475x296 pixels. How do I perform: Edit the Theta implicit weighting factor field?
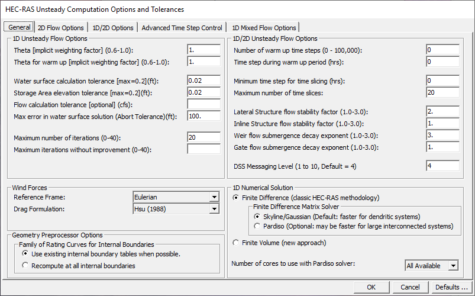(204, 50)
